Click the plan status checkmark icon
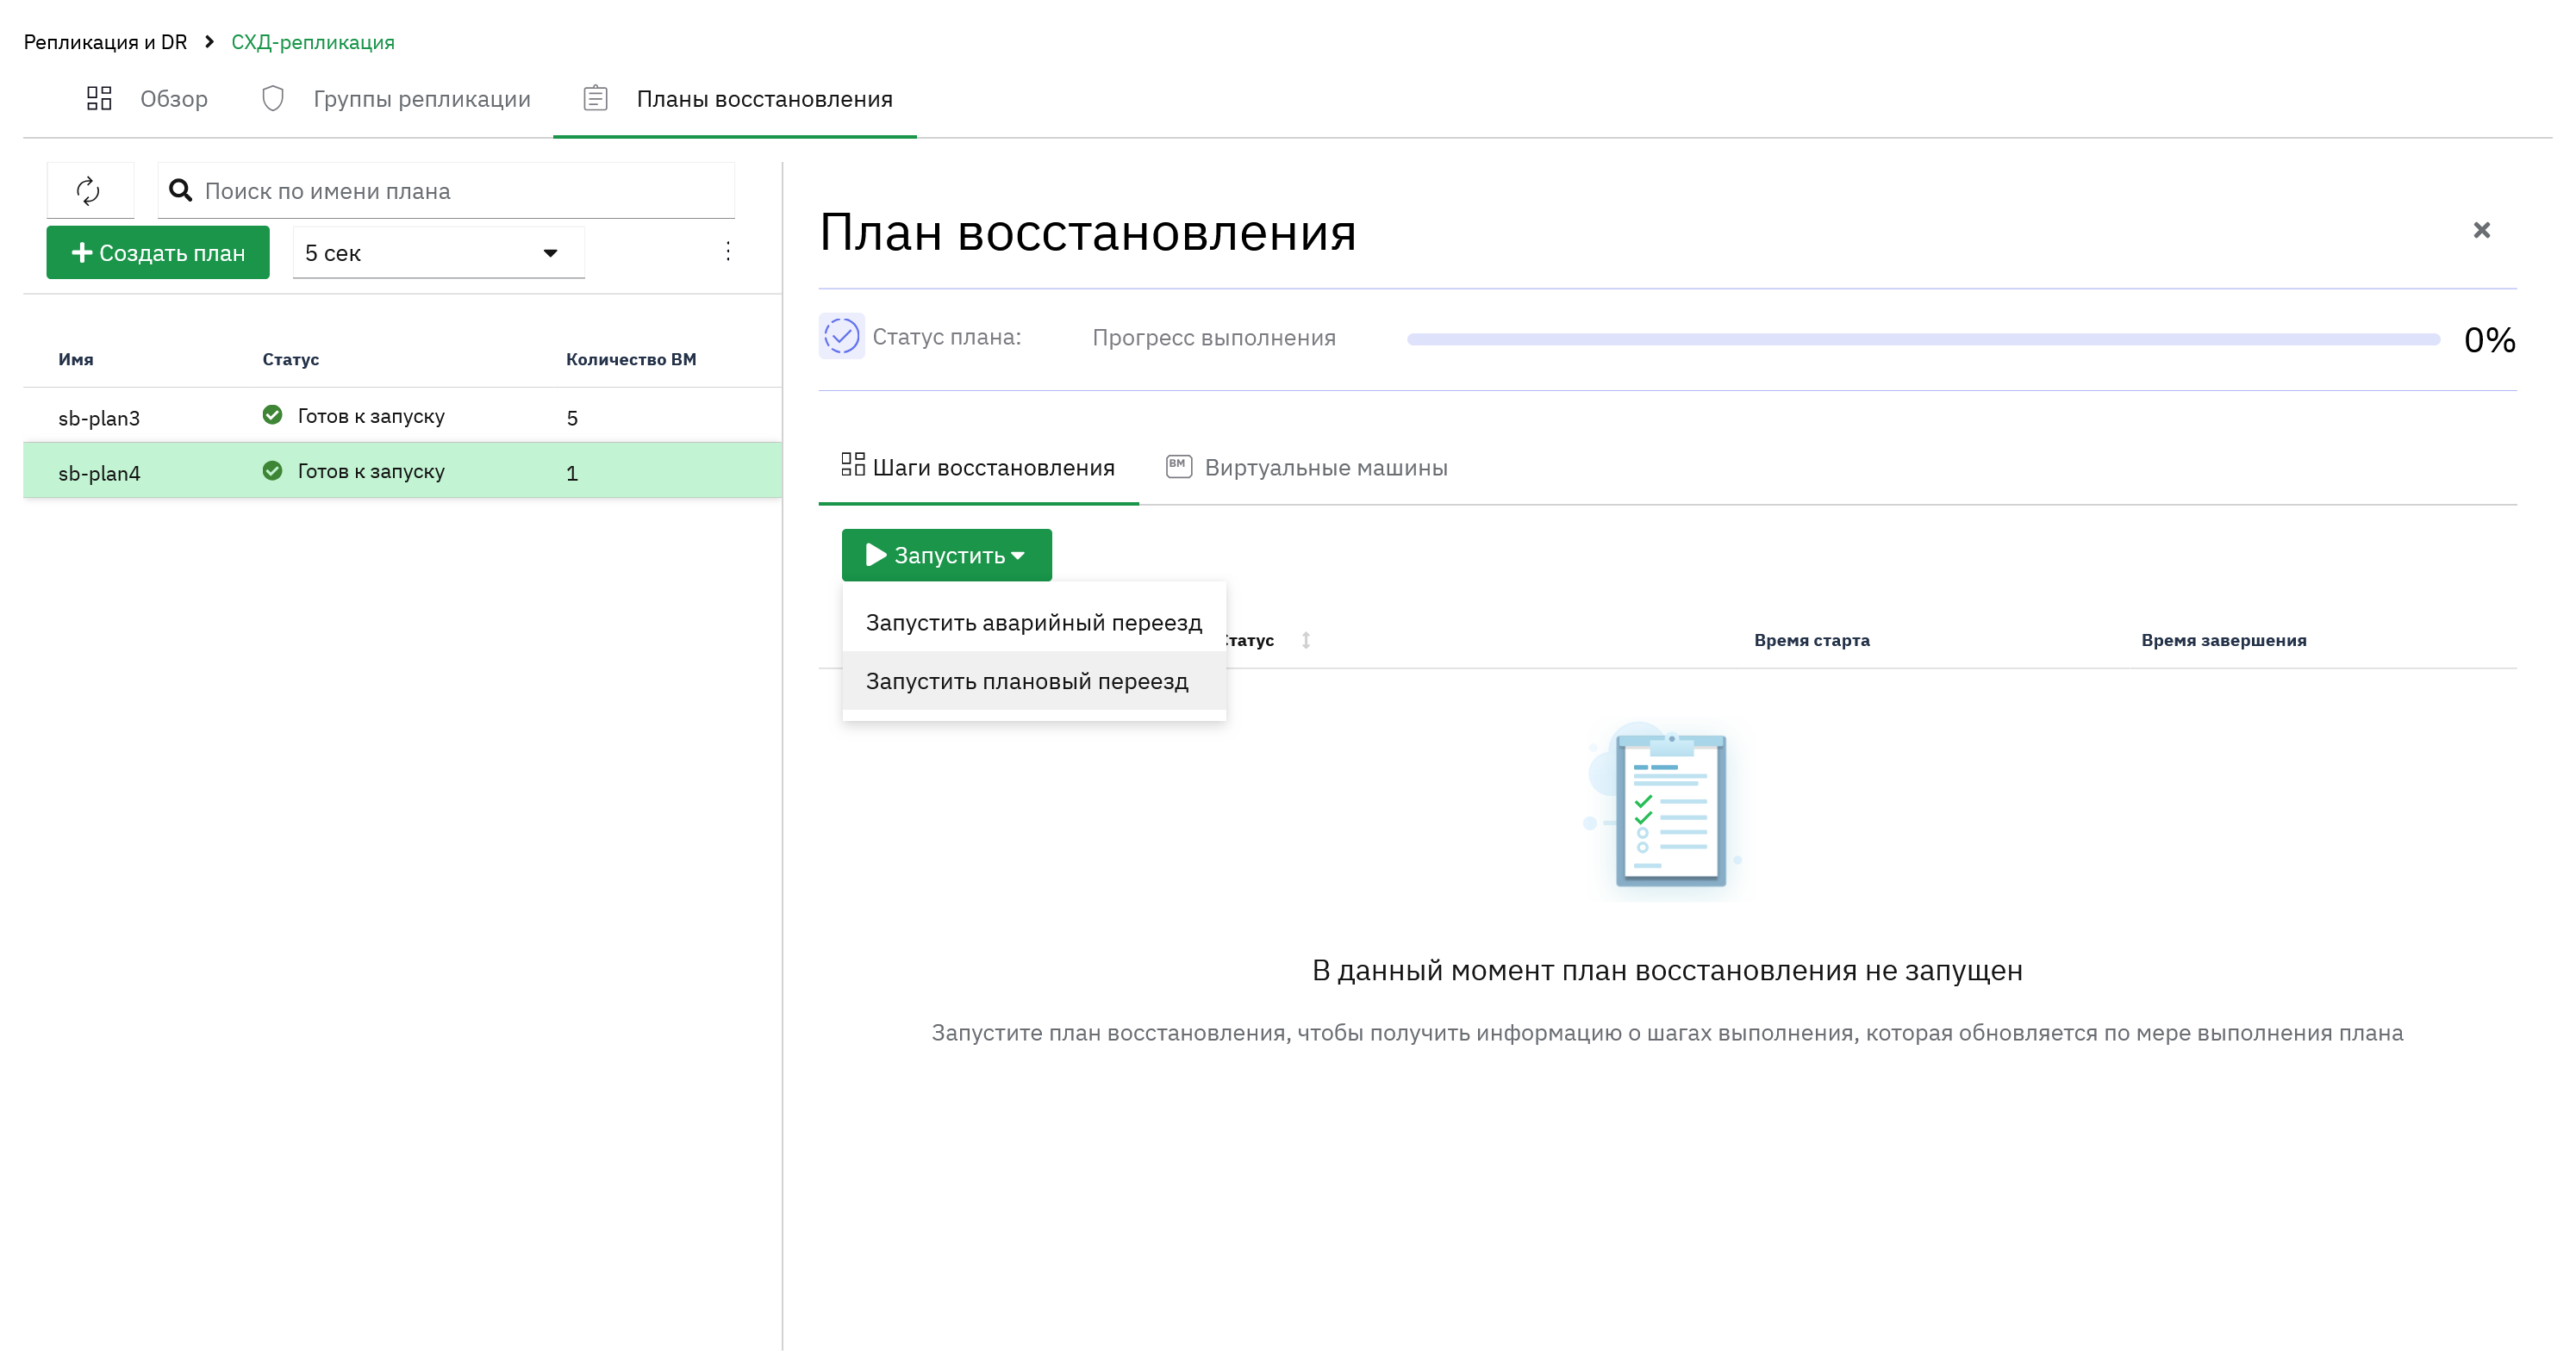Screen dimensions: 2576x1367 pyautogui.click(x=841, y=337)
